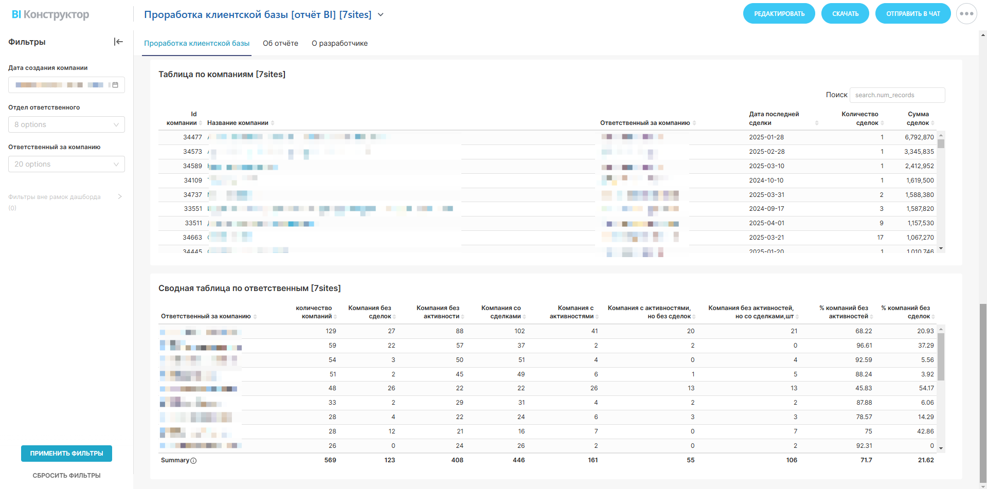The width and height of the screenshot is (987, 489).
Task: Switch to Об отчёте tab
Action: [280, 43]
